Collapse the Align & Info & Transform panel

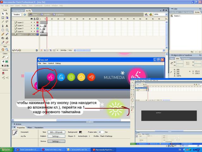tap(172, 55)
